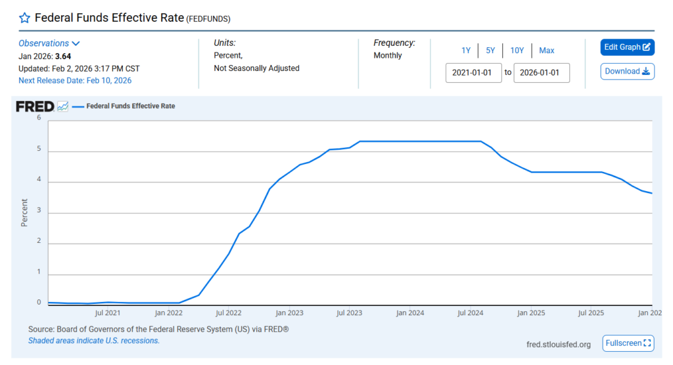Visit the fred.stlouisfed.org link
Image resolution: width=673 pixels, height=365 pixels.
(x=559, y=344)
